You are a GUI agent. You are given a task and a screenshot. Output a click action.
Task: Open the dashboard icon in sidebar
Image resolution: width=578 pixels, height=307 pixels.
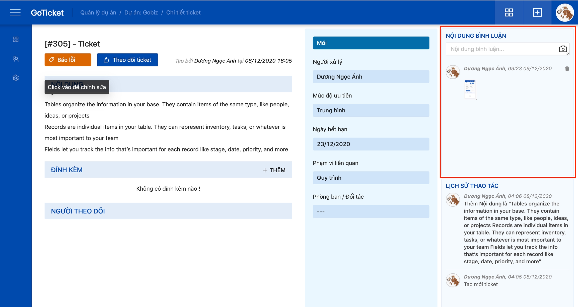pos(16,39)
